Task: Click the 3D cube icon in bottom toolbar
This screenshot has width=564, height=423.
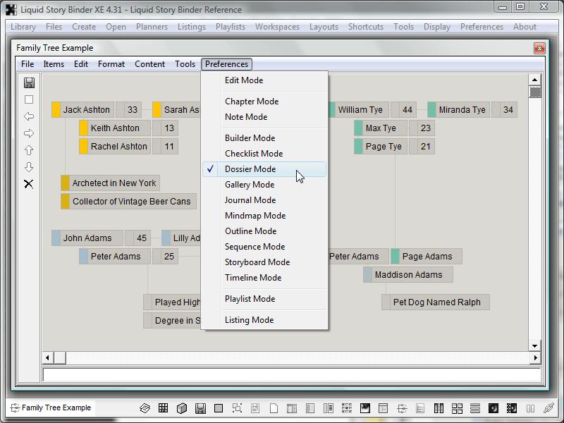Action: click(181, 408)
